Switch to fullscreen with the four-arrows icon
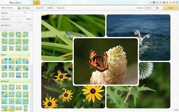 point(177,3)
